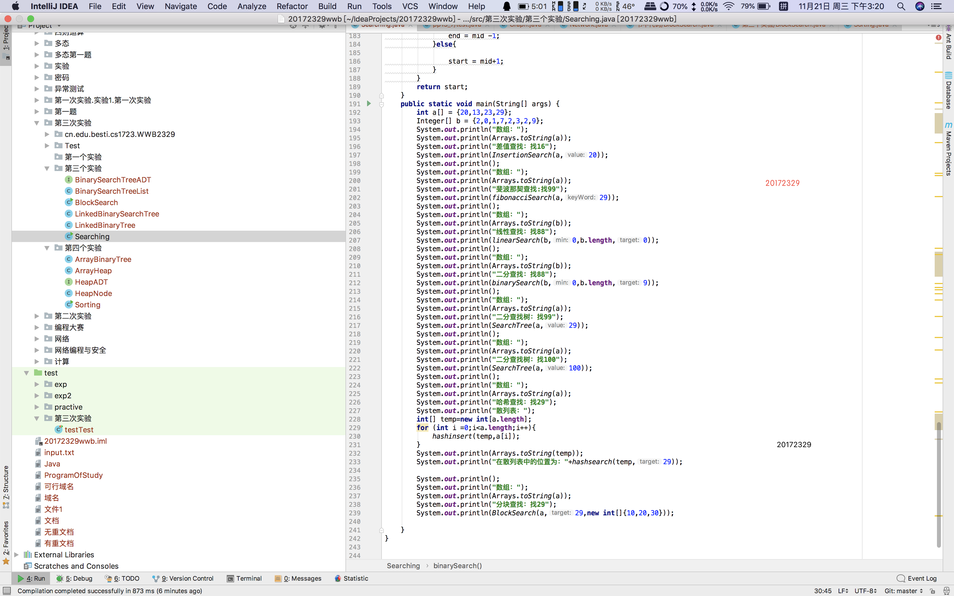
Task: Toggle the Maven Projects tool window
Action: pos(948,149)
